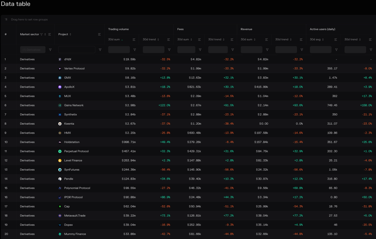Open the Perpetual Protocol project link
Viewport: 376px width, 239px height.
[76, 151]
